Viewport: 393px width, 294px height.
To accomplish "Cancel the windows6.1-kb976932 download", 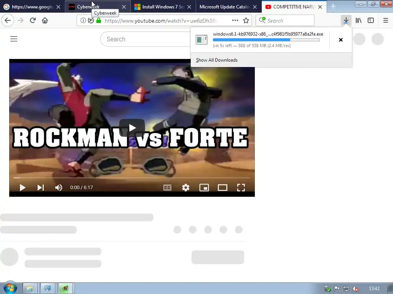I will [341, 40].
